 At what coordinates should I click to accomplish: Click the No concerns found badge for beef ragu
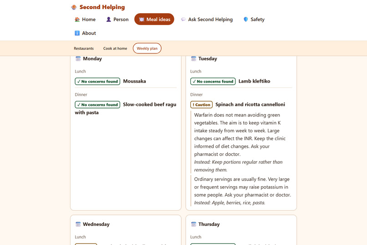click(97, 104)
